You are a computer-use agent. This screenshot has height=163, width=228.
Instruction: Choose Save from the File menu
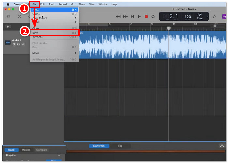tap(54, 33)
